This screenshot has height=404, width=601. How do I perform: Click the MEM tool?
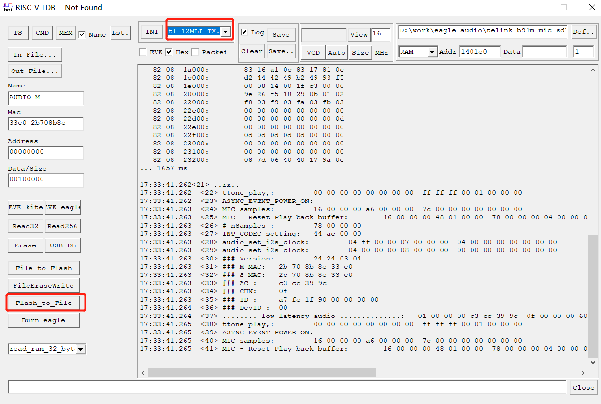[65, 33]
